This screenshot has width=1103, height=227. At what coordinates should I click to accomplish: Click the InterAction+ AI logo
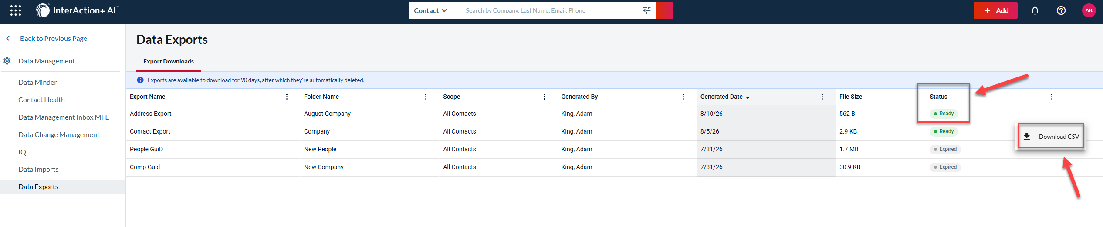coord(77,10)
